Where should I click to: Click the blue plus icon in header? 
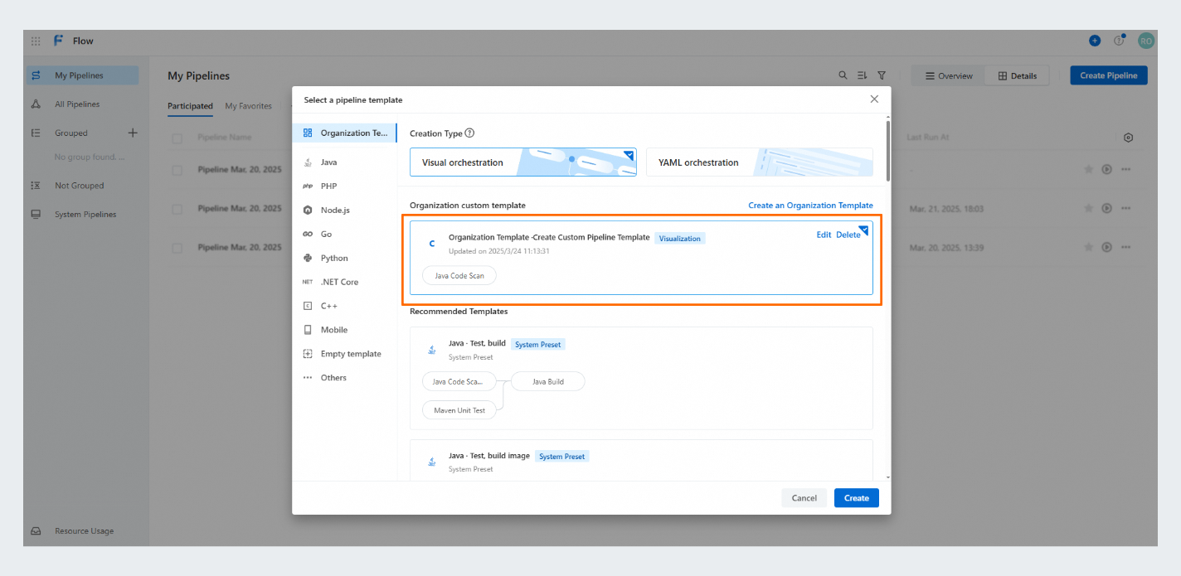(x=1095, y=41)
